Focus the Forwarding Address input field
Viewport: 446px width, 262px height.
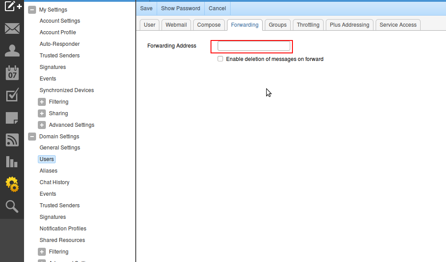254,46
